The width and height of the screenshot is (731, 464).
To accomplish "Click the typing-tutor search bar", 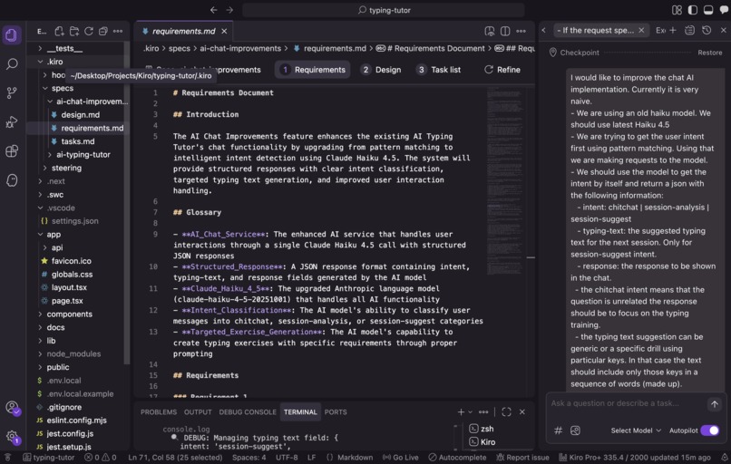I will [x=384, y=10].
